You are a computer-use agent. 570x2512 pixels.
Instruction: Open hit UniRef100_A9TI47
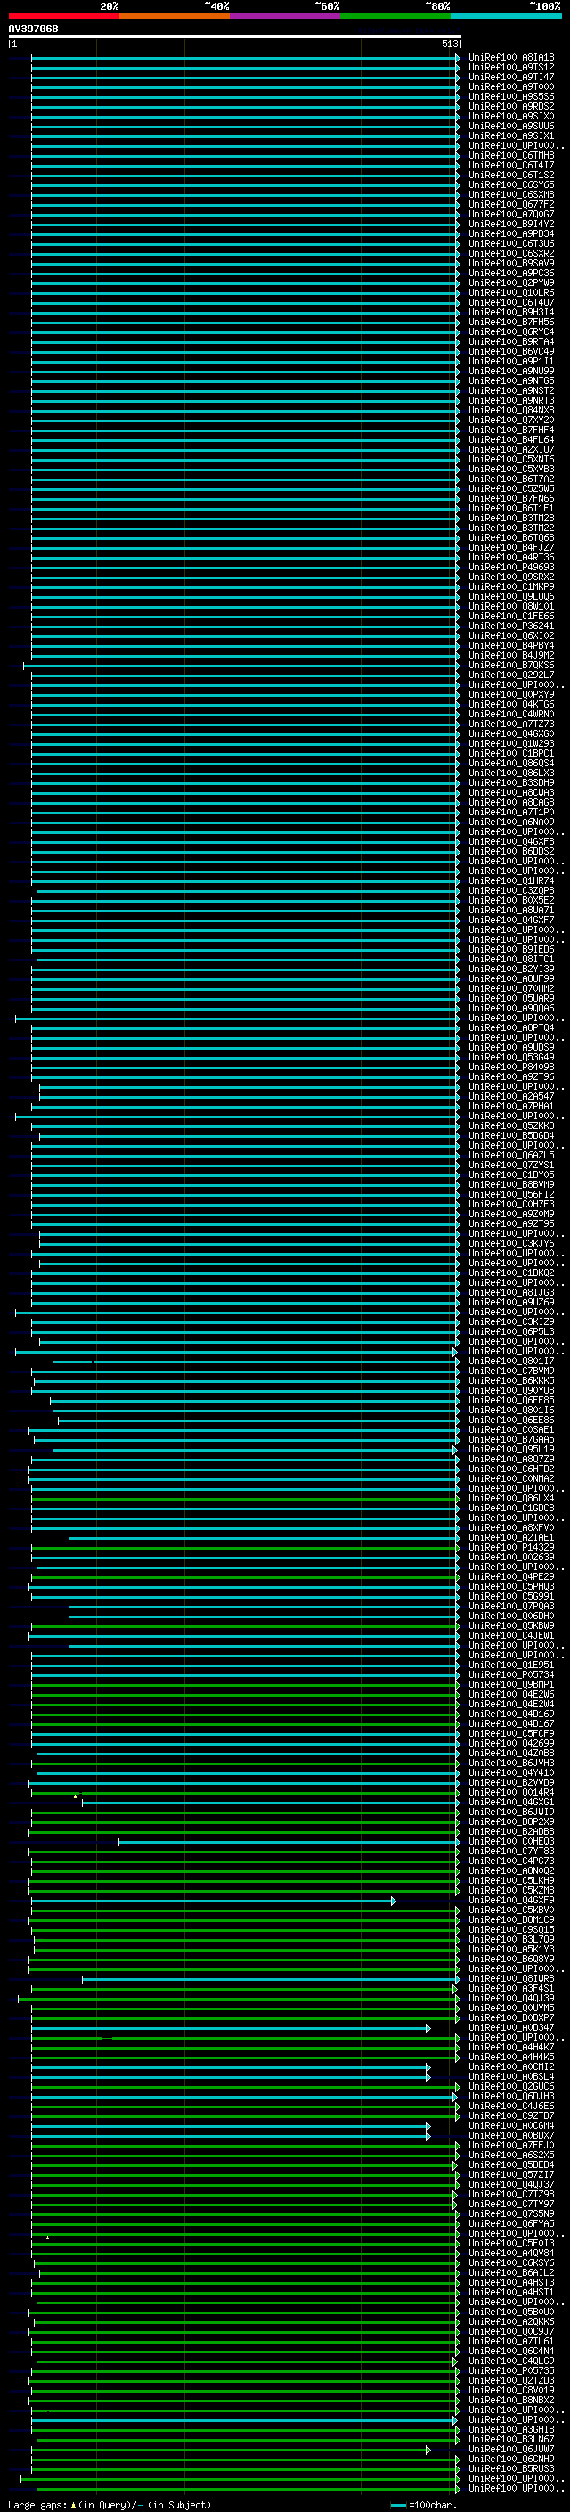511,77
